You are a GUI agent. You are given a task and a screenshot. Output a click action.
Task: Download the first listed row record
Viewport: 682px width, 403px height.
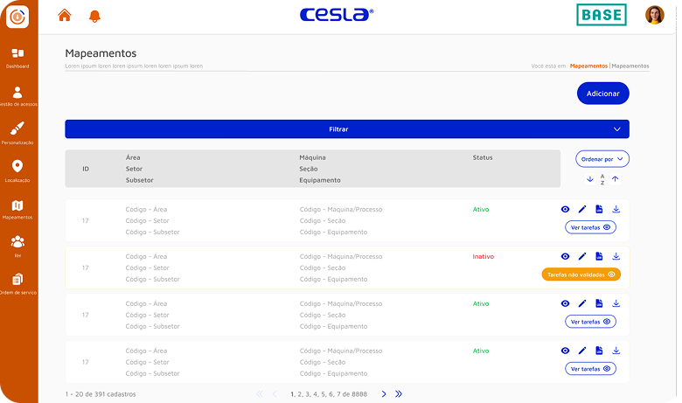(616, 210)
